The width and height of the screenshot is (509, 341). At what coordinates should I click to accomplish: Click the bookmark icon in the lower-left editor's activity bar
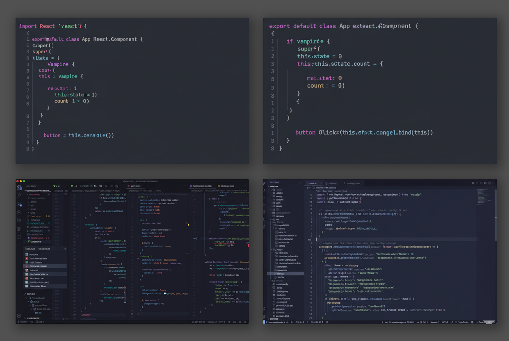coord(19,237)
